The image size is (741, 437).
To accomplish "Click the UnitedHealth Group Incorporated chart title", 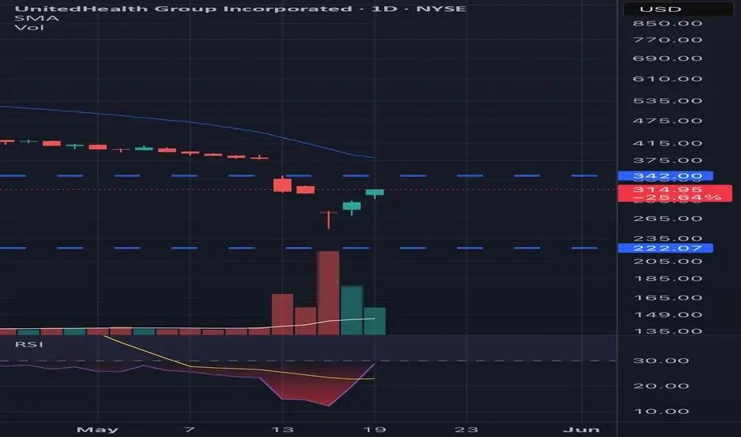I will click(x=240, y=9).
